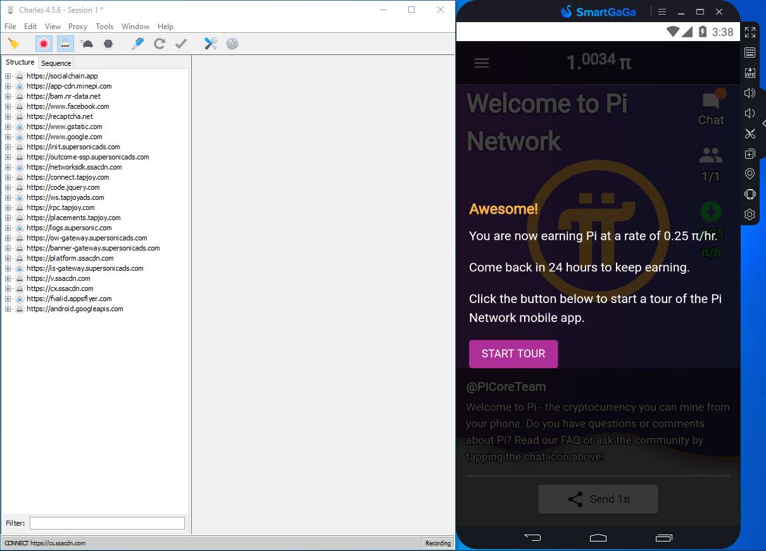Validate the selected request with the checkmark icon
Screen dimensions: 766x551
tap(181, 44)
